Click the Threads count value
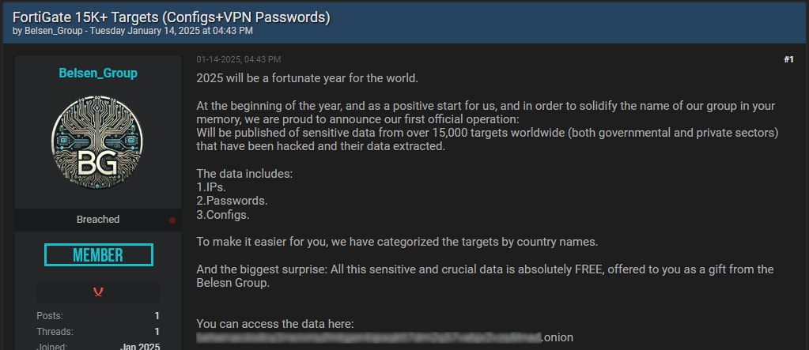This screenshot has height=350, width=809. [157, 332]
